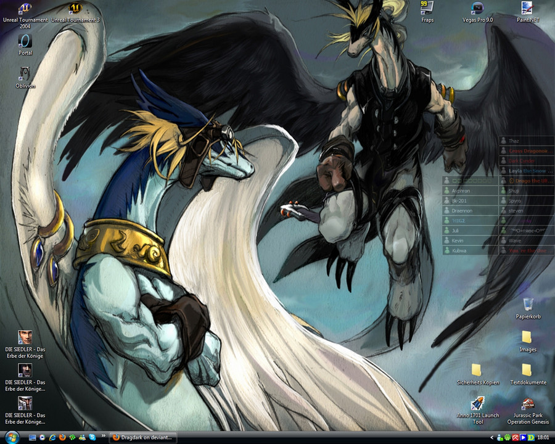
Task: Switch to Dragdark on deviant... Firefox window
Action: click(142, 438)
